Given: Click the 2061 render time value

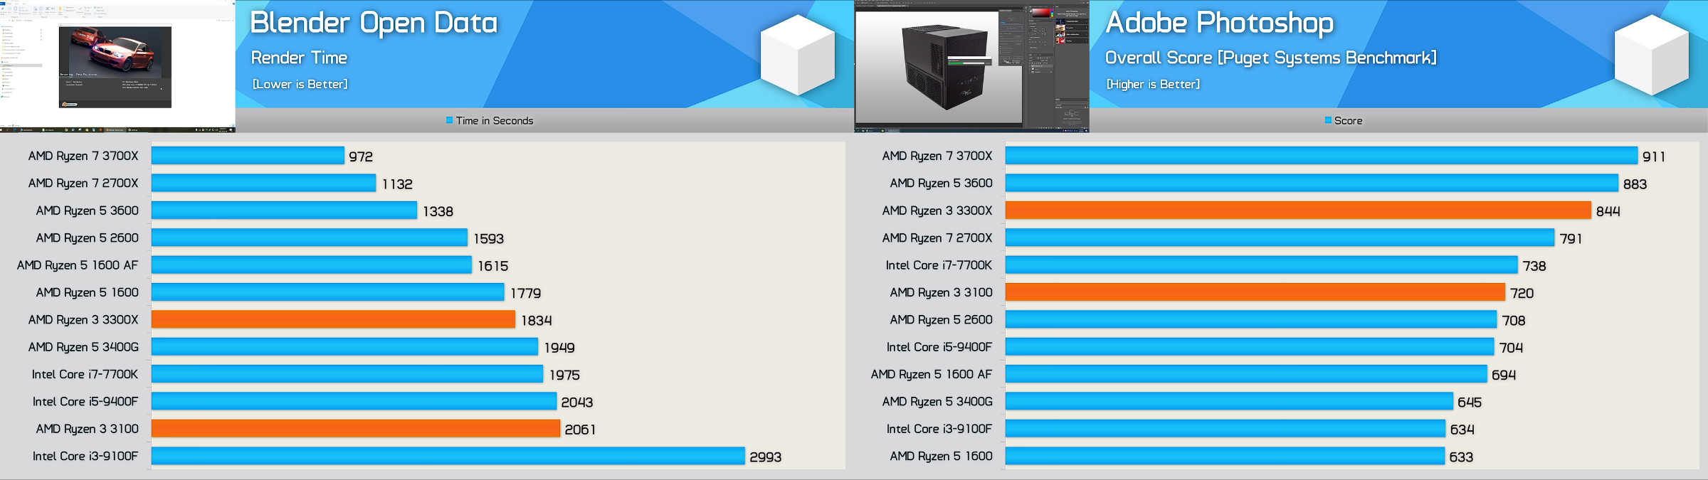Looking at the screenshot, I should (581, 430).
